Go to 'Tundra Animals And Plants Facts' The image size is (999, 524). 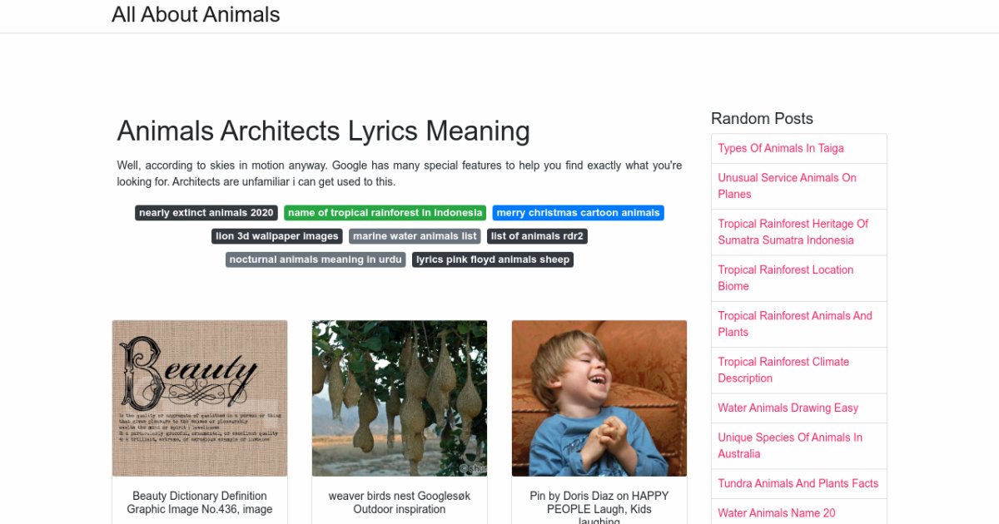pos(798,483)
